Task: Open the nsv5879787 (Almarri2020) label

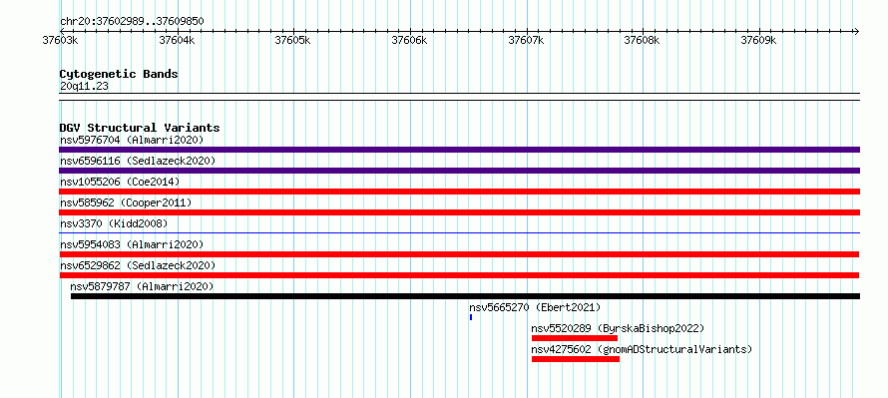Action: 142,286
